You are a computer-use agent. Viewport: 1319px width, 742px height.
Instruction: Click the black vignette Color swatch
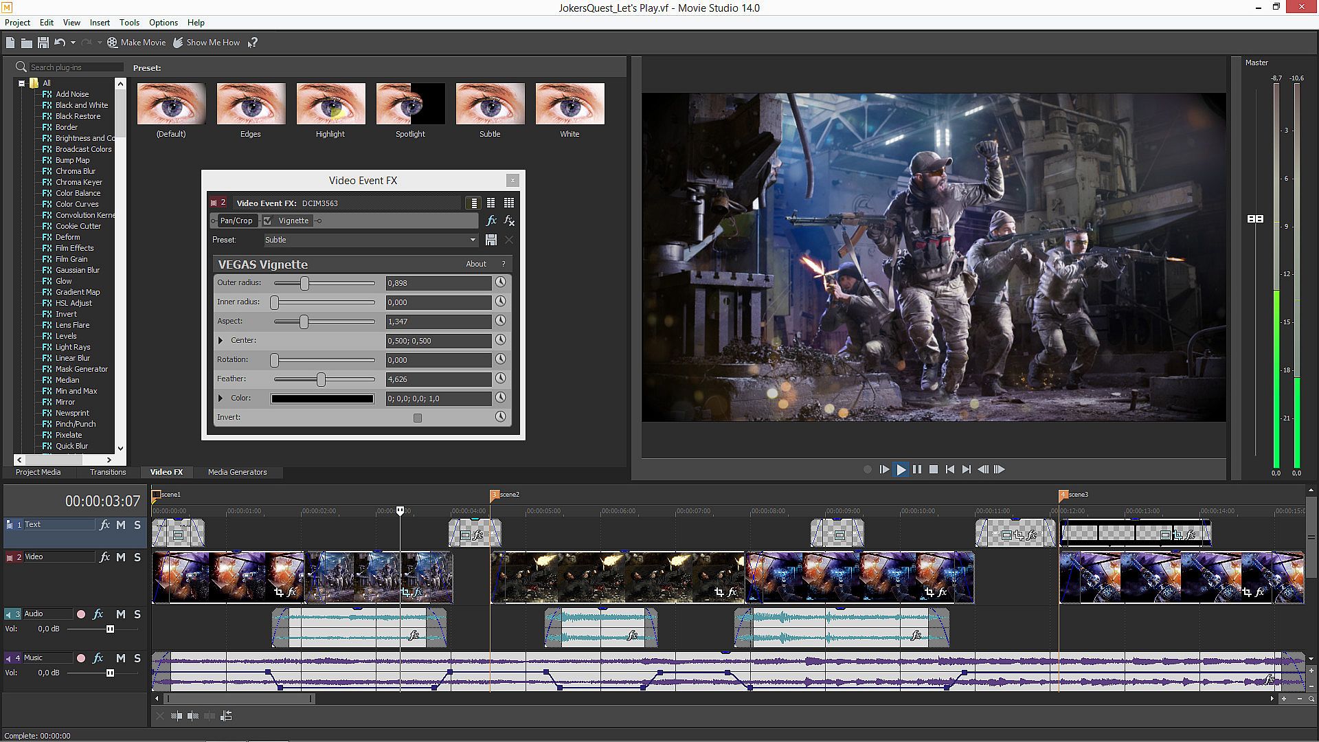[x=322, y=398]
